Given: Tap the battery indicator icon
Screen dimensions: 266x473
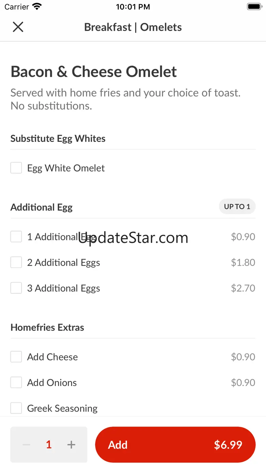Looking at the screenshot, I should 254,6.
